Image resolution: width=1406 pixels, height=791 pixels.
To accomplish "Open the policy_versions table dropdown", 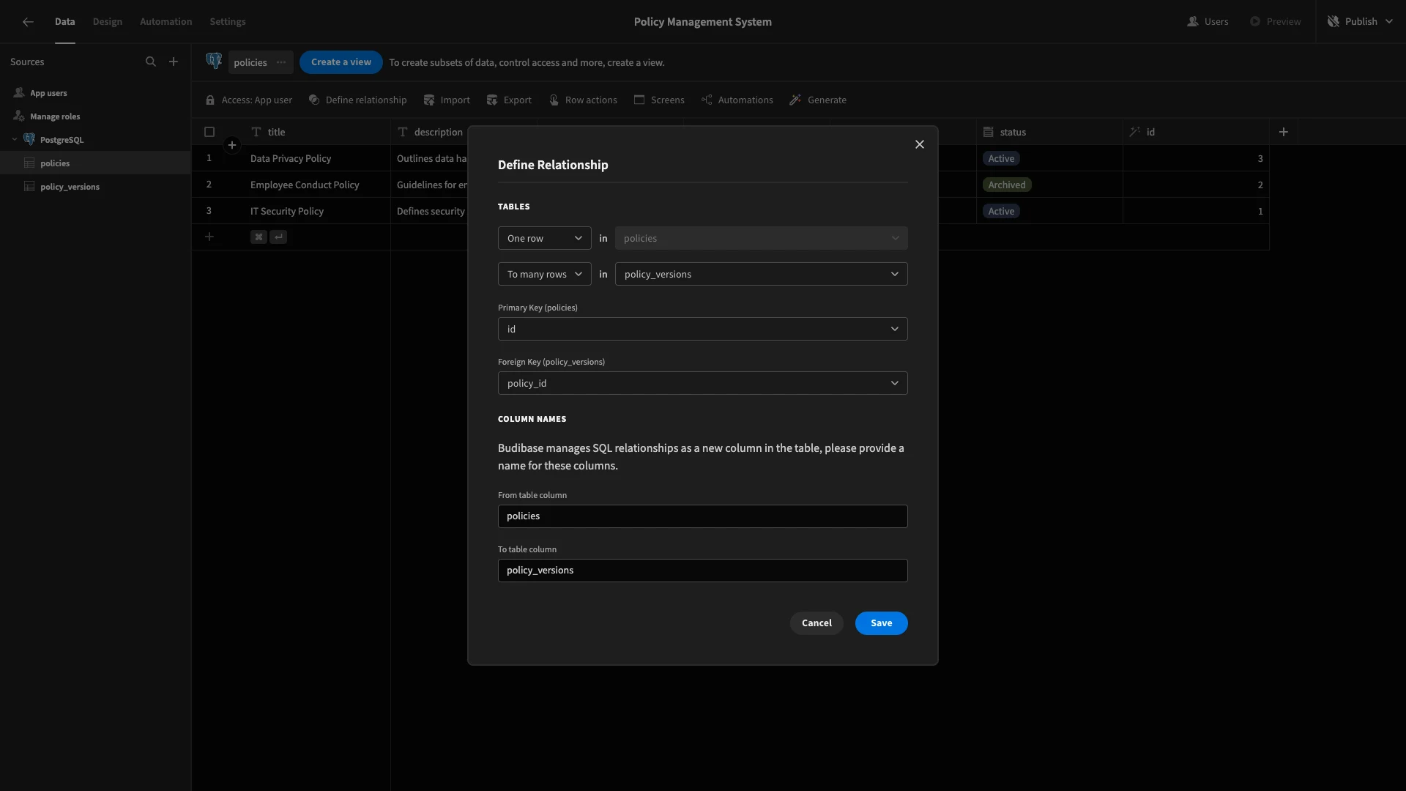I will 762,274.
